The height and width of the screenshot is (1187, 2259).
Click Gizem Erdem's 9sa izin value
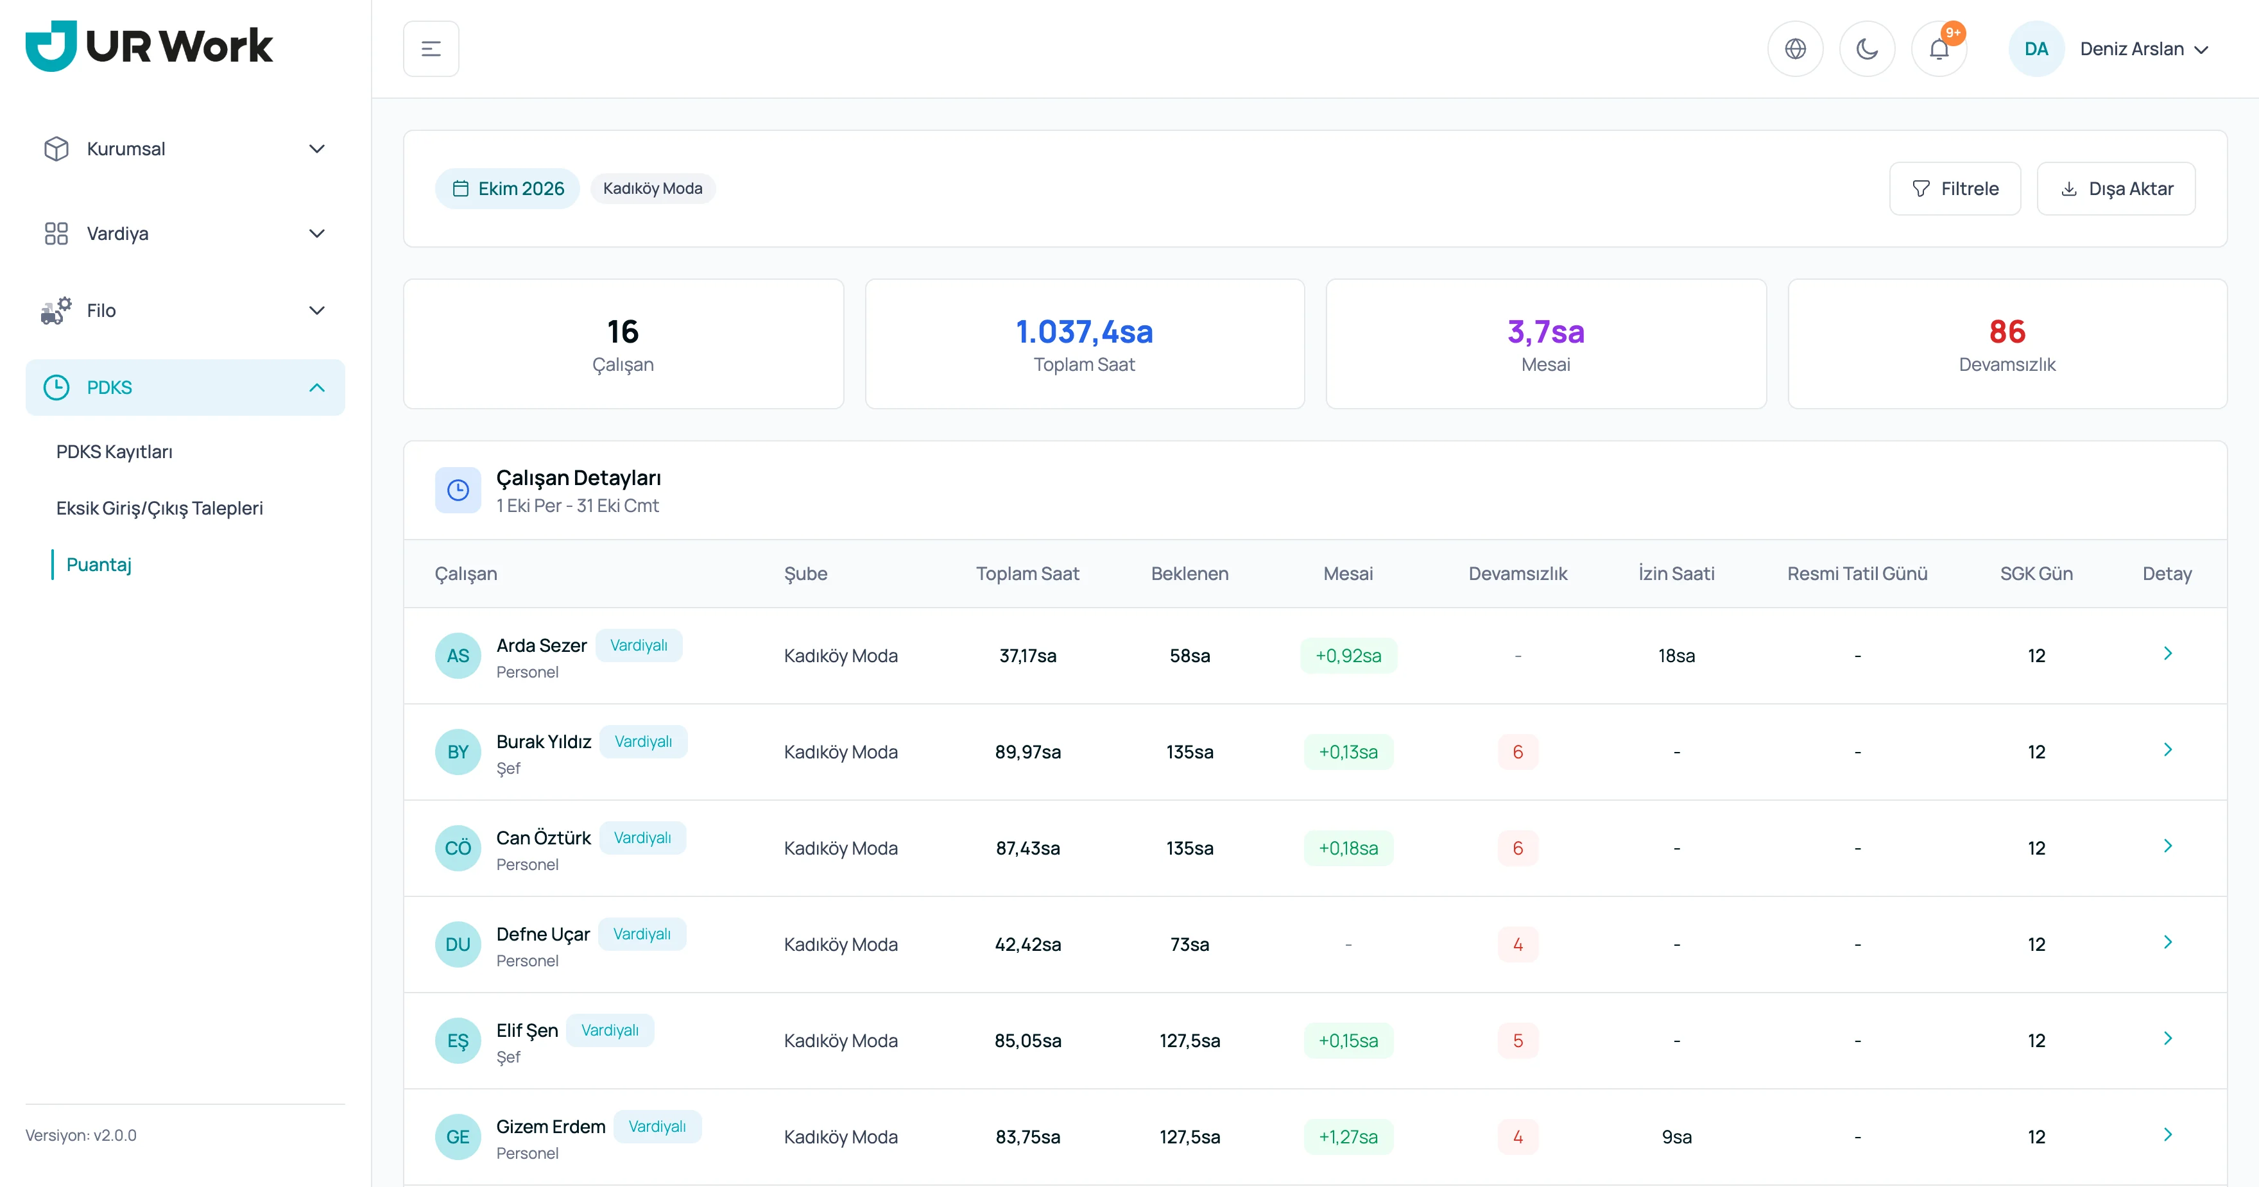(x=1676, y=1137)
